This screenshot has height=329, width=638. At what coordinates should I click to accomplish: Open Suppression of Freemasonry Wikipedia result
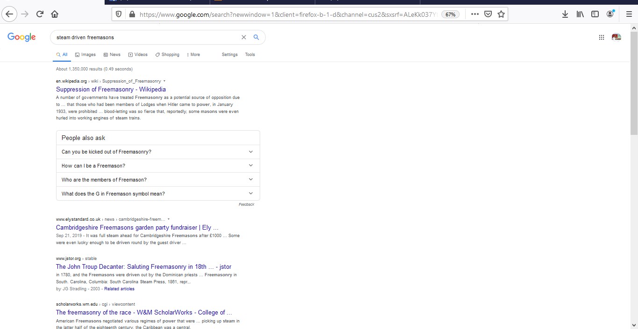(x=111, y=89)
